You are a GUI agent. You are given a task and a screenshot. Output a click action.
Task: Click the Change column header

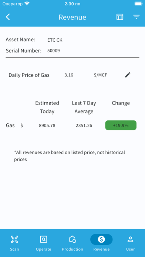(121, 103)
